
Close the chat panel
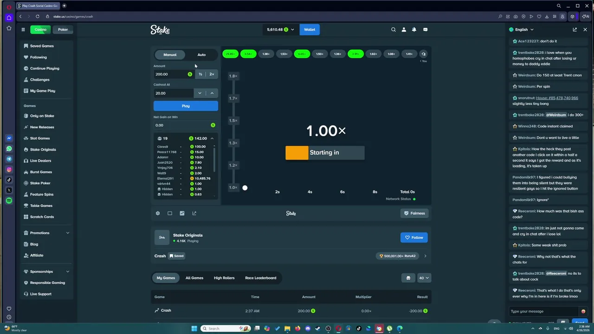coord(585,30)
